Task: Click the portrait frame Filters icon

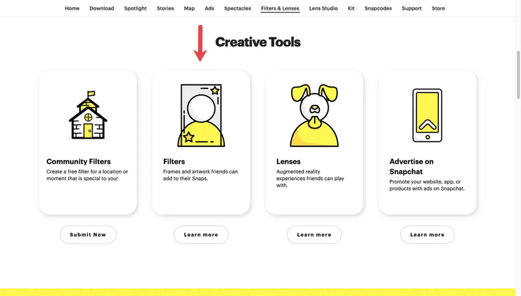Action: tap(201, 115)
